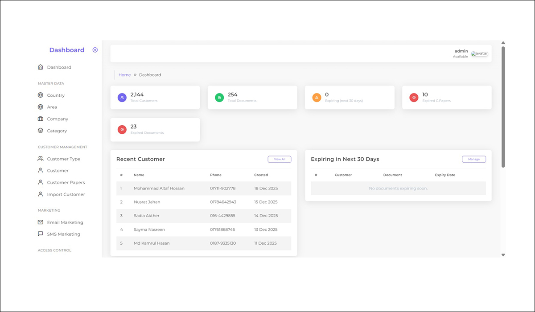Select Import Customer in the sidebar
535x312 pixels.
pyautogui.click(x=66, y=194)
